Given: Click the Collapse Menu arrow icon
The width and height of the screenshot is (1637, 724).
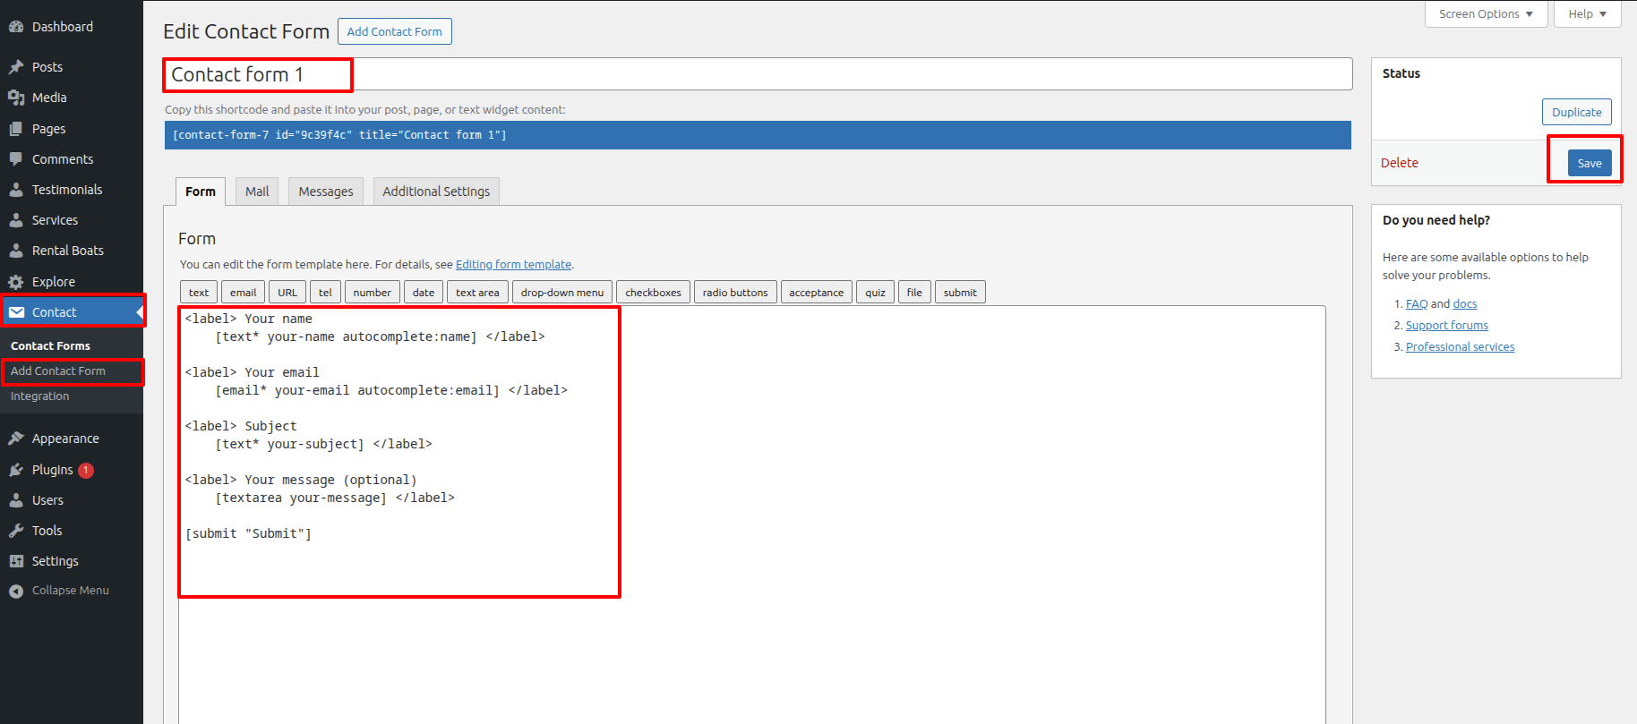Looking at the screenshot, I should tap(16, 591).
